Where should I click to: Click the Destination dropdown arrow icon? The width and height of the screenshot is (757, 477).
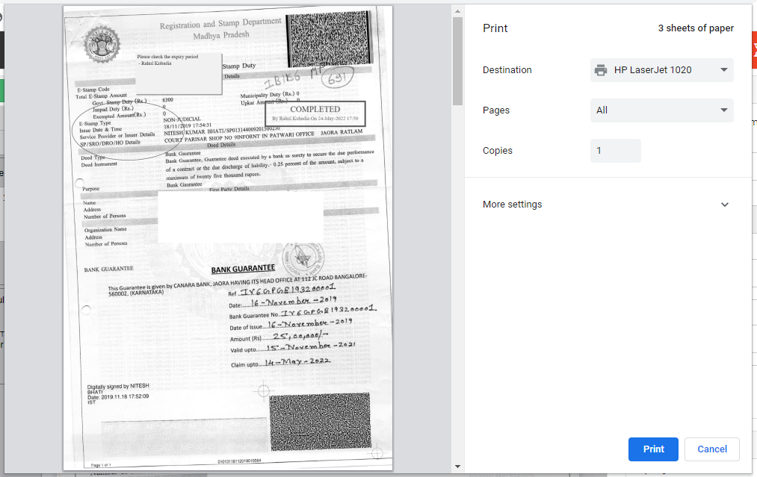(723, 69)
